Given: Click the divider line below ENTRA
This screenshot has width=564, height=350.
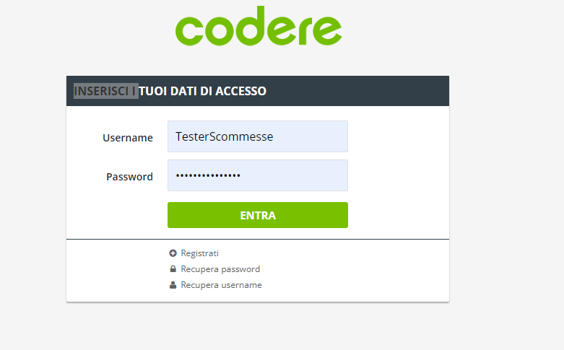Looking at the screenshot, I should click(257, 239).
